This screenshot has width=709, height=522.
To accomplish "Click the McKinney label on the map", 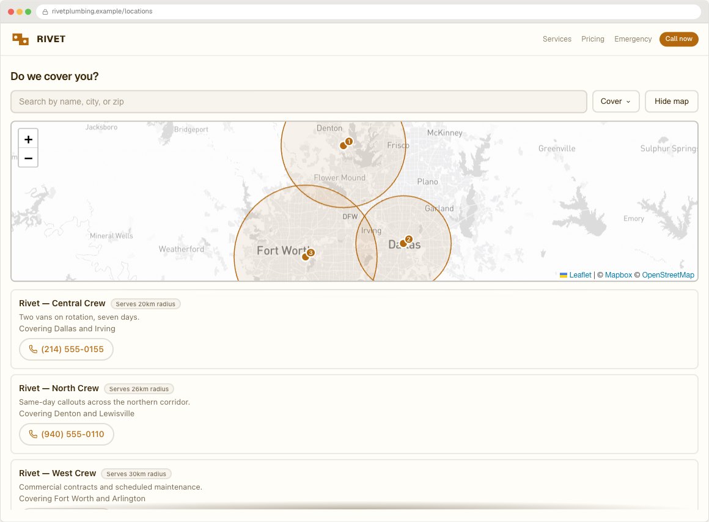I will 444,133.
